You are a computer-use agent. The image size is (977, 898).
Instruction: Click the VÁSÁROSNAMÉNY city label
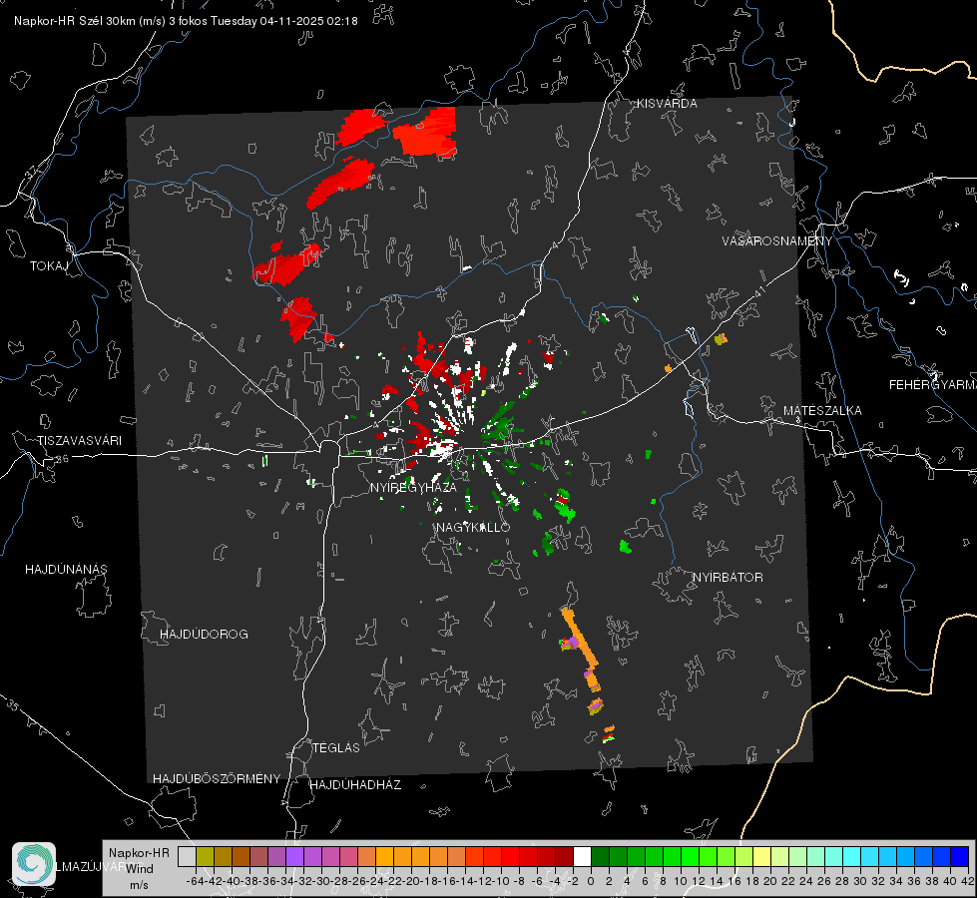click(777, 241)
